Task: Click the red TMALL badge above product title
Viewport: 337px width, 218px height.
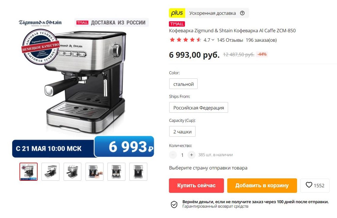Action: pos(177,24)
